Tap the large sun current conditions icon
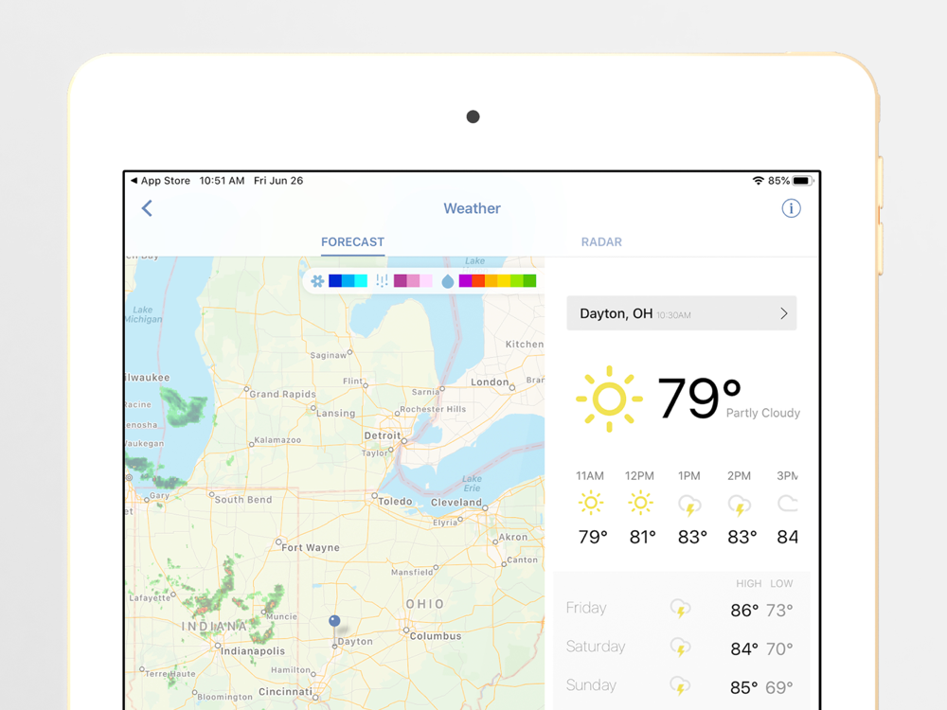This screenshot has width=947, height=710. pos(609,399)
